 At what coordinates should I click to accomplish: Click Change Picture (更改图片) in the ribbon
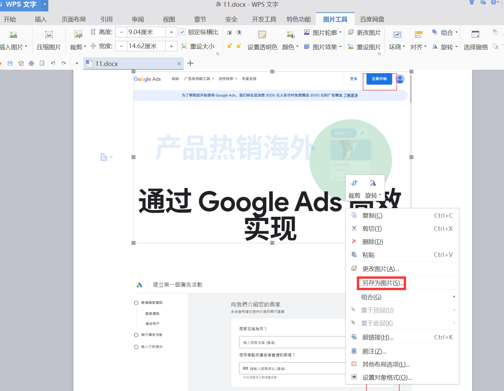[364, 32]
